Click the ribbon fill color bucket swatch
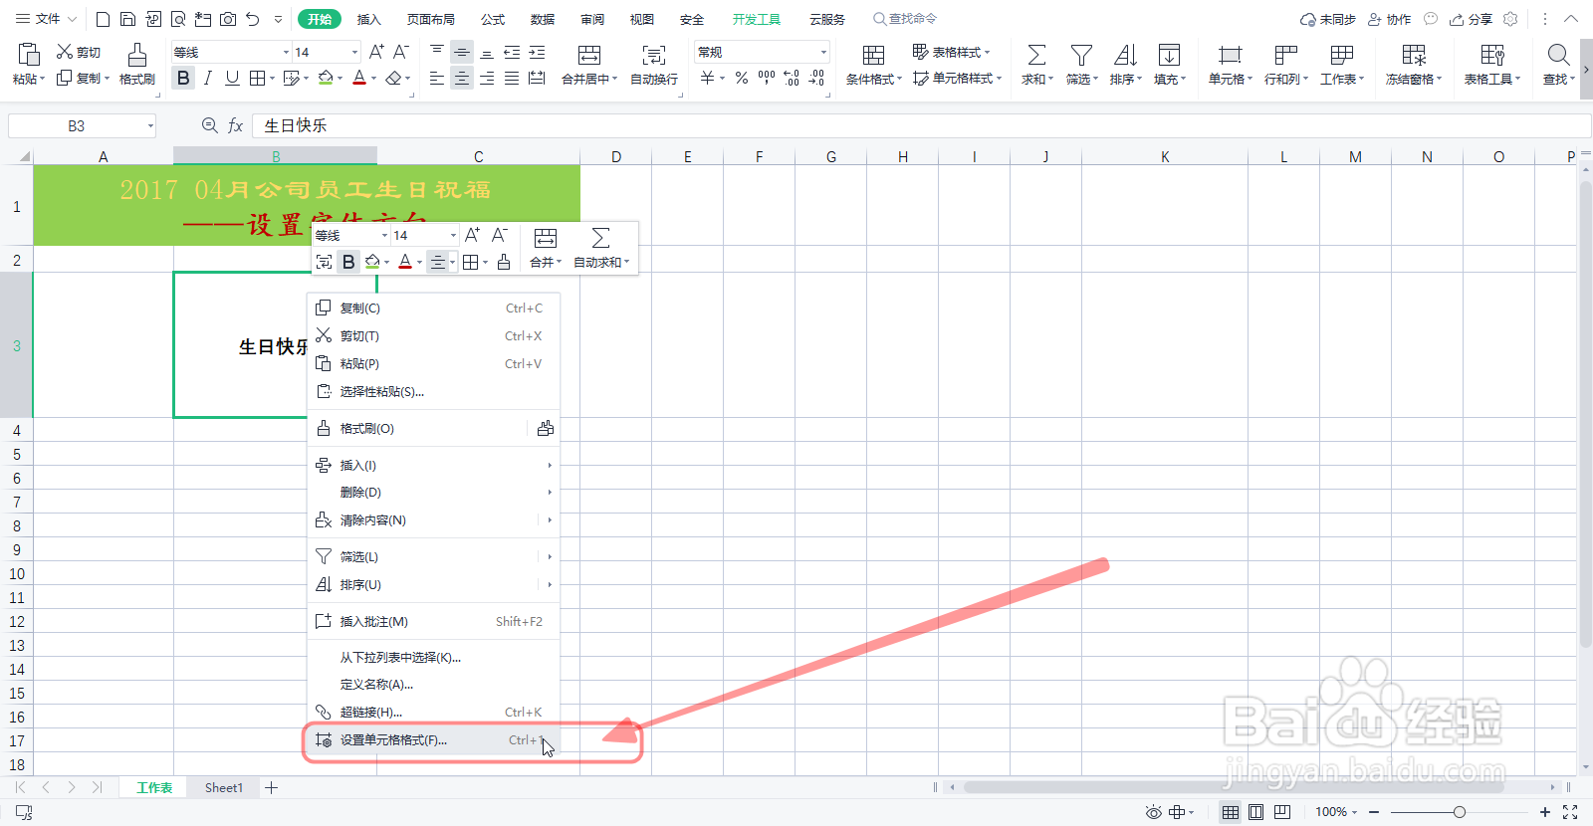The image size is (1593, 826). pyautogui.click(x=325, y=78)
